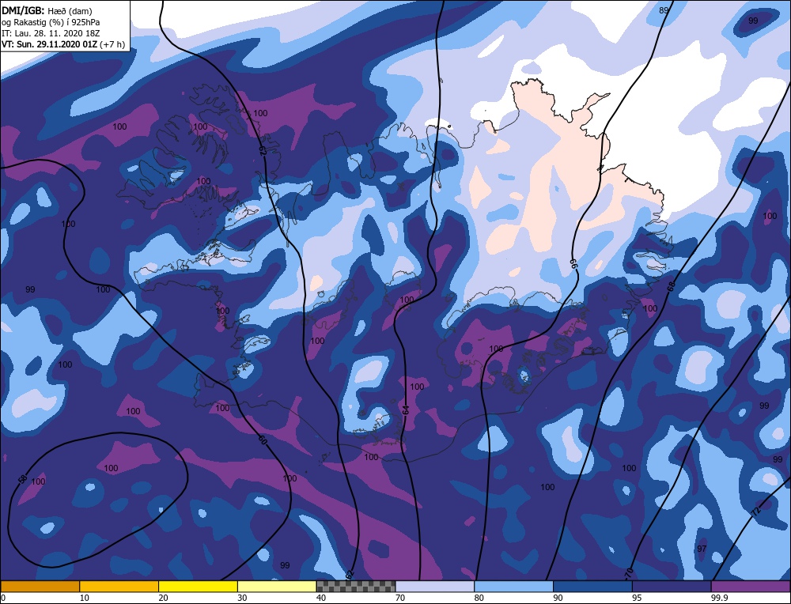This screenshot has width=791, height=604.
Task: Click the purple legend swatch above 99.9
Action: (751, 586)
